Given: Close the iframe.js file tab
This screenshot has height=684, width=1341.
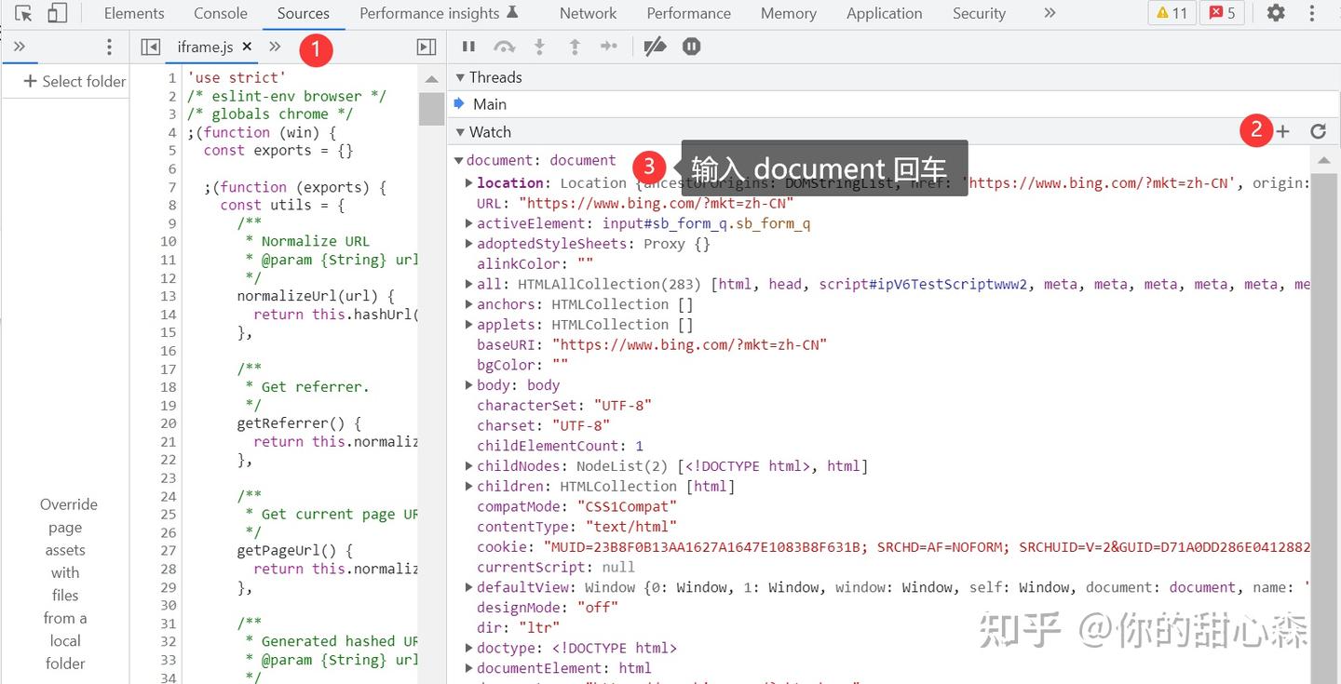Looking at the screenshot, I should (247, 46).
